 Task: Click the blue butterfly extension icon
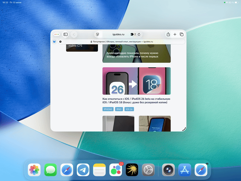click(54, 42)
